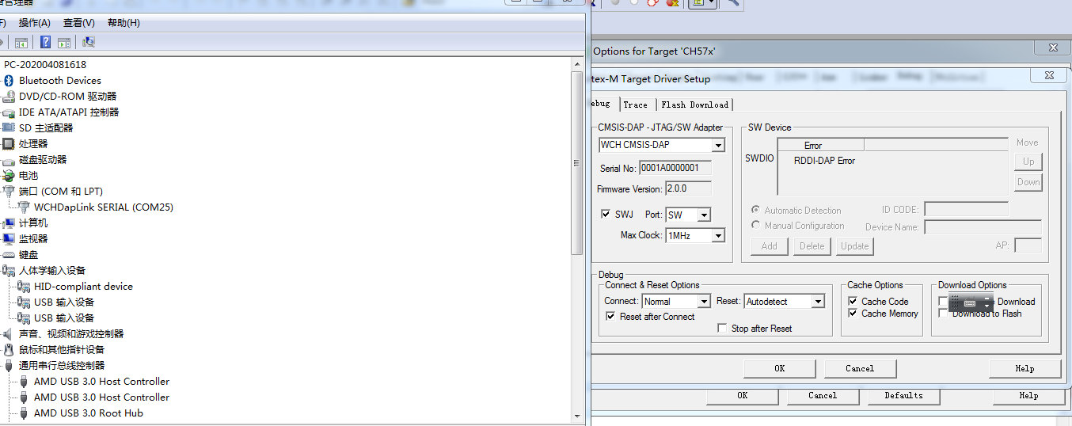Click the DVD/CD-ROM drive category icon

pos(10,97)
